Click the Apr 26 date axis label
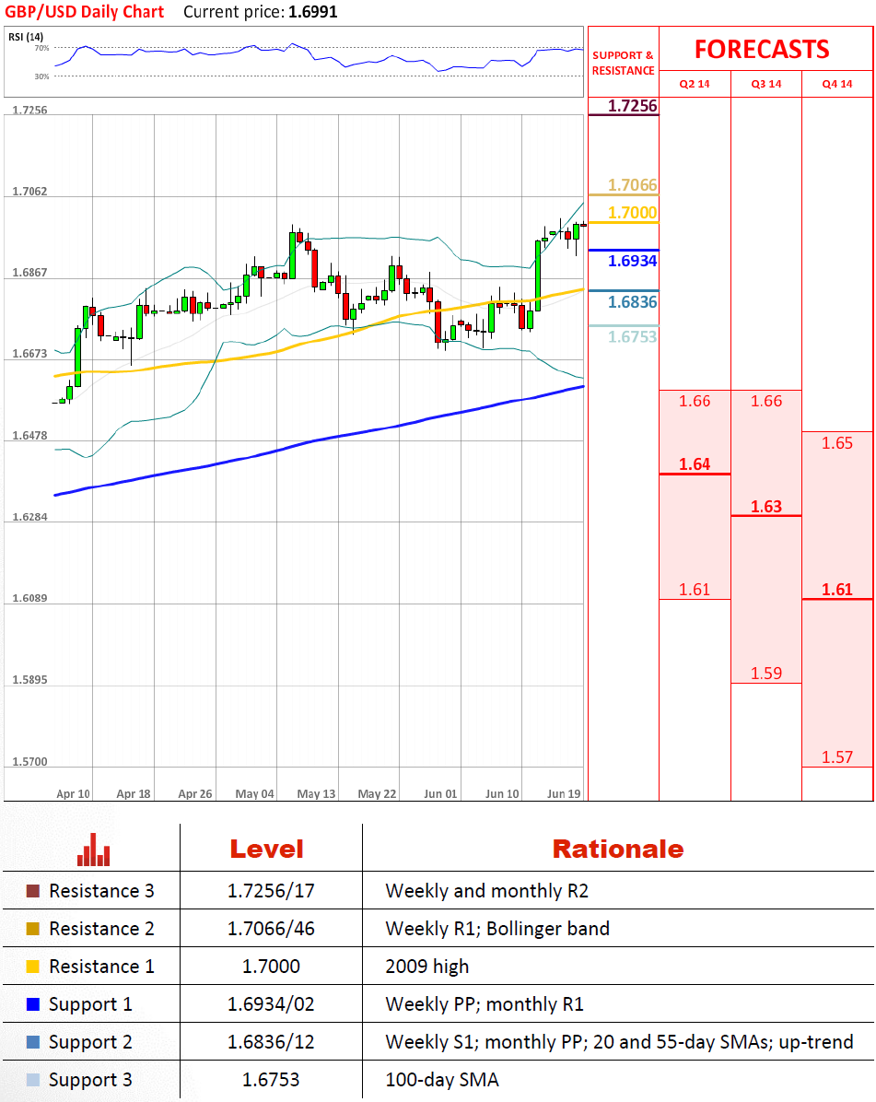 tap(195, 794)
